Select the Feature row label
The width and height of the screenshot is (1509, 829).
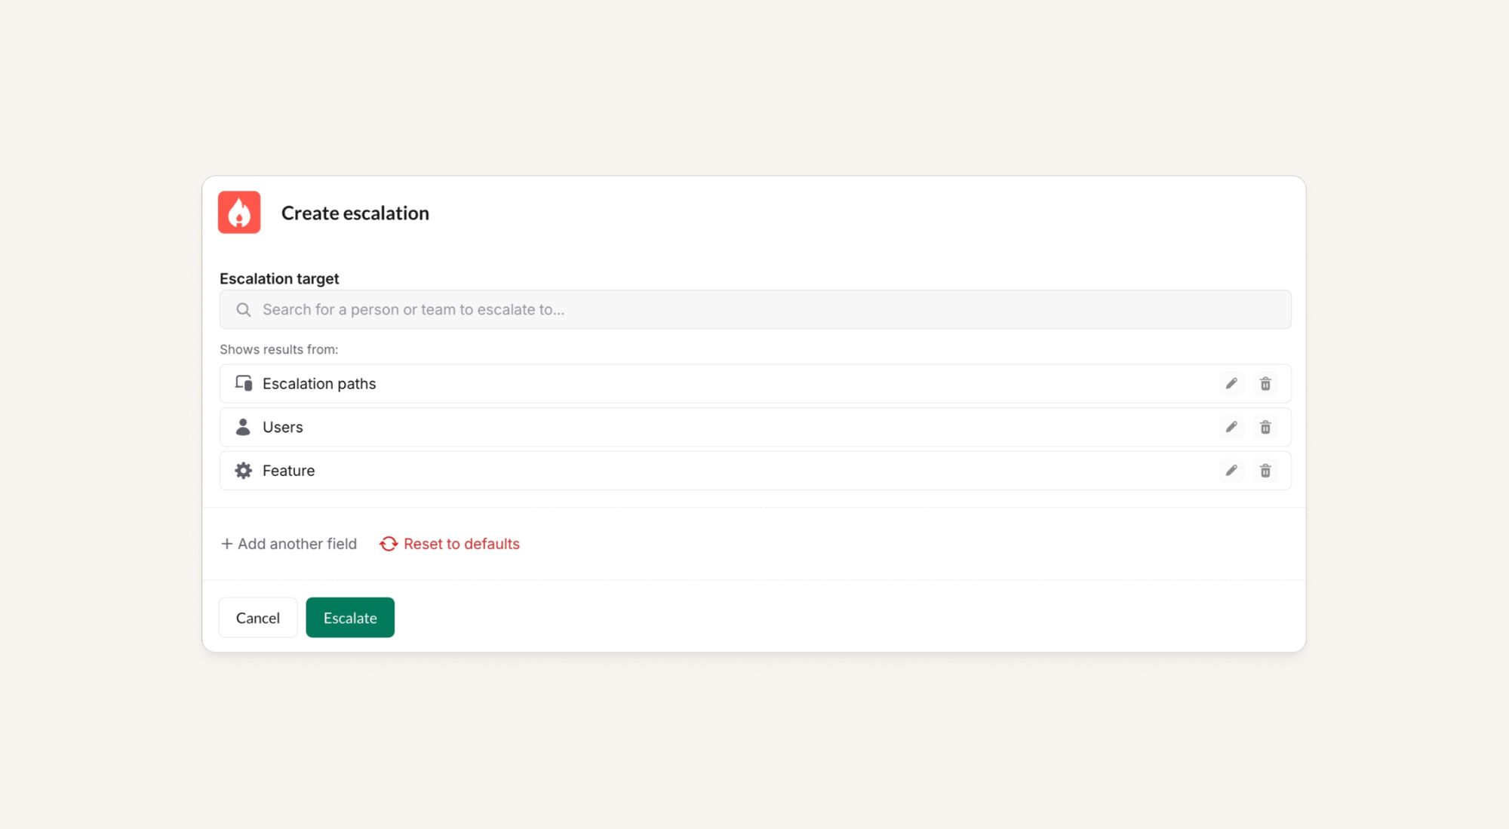[x=288, y=471]
